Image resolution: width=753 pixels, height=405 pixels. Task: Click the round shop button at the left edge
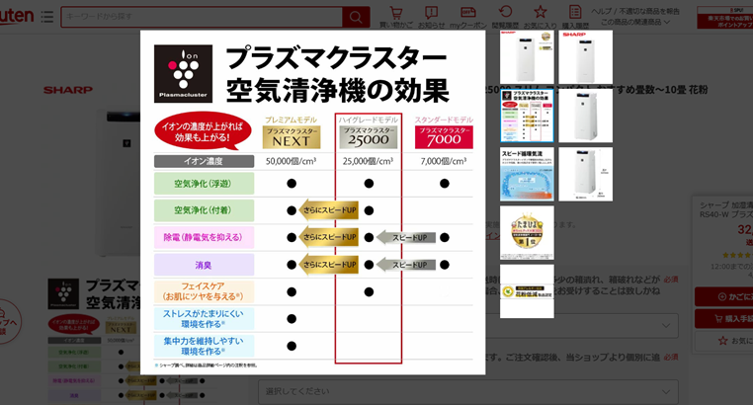click(x=9, y=321)
